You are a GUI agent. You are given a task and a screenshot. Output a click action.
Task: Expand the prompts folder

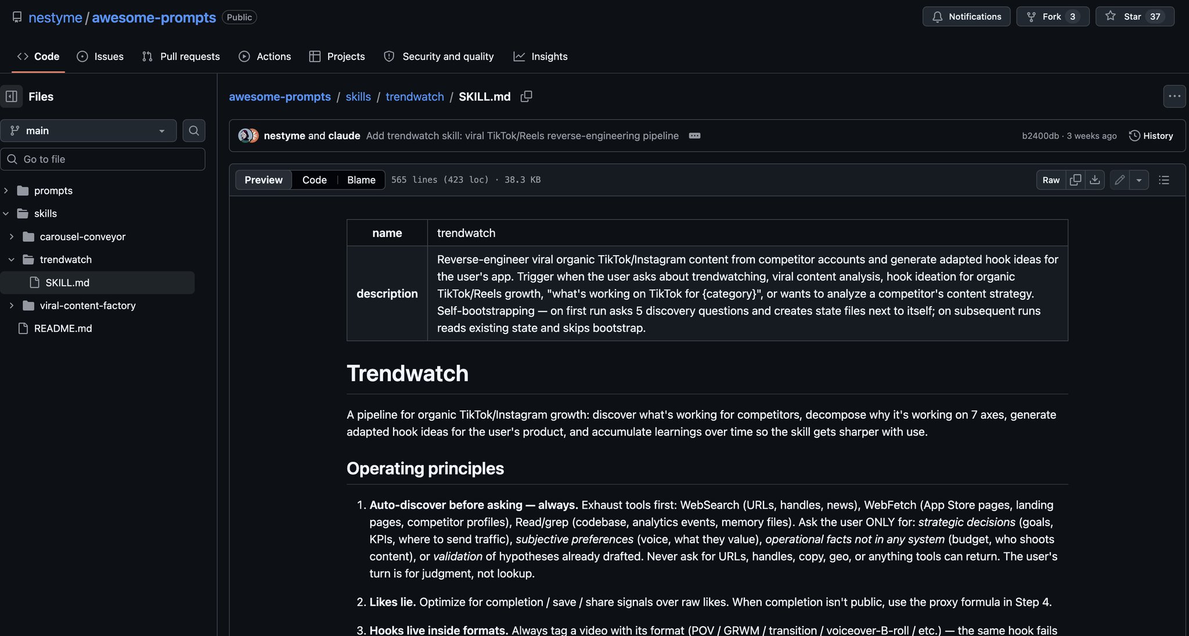pyautogui.click(x=6, y=191)
